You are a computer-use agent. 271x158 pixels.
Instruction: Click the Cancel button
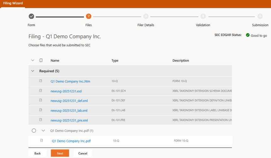coord(83,153)
